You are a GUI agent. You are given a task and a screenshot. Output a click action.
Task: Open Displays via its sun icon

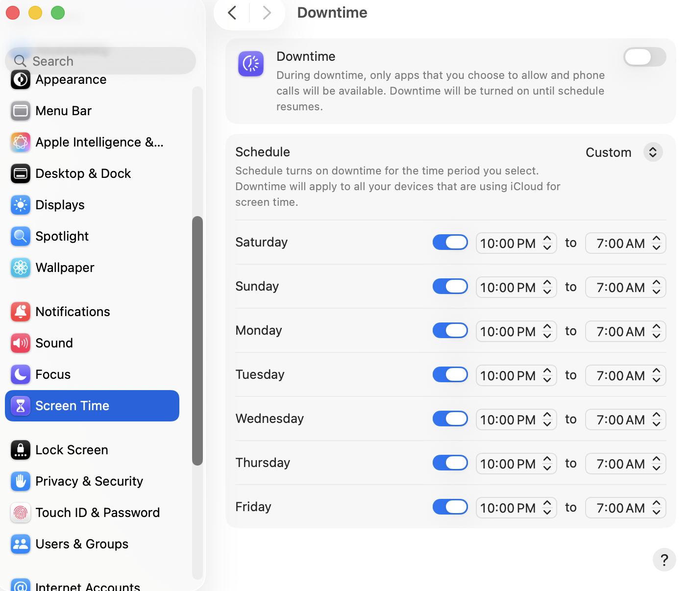point(21,205)
